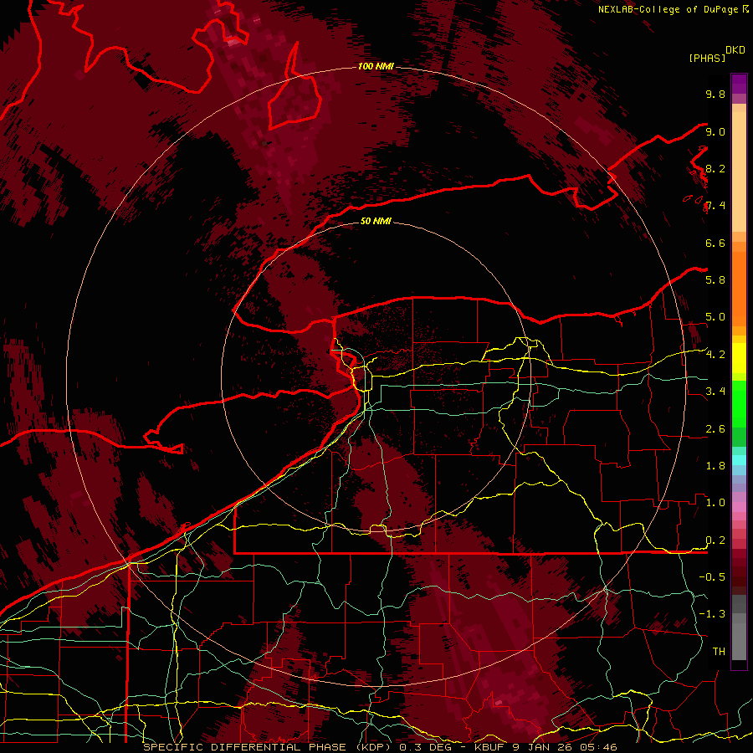Screen dimensions: 753x753
Task: Click the 5.0 value on color scale
Action: (x=715, y=317)
